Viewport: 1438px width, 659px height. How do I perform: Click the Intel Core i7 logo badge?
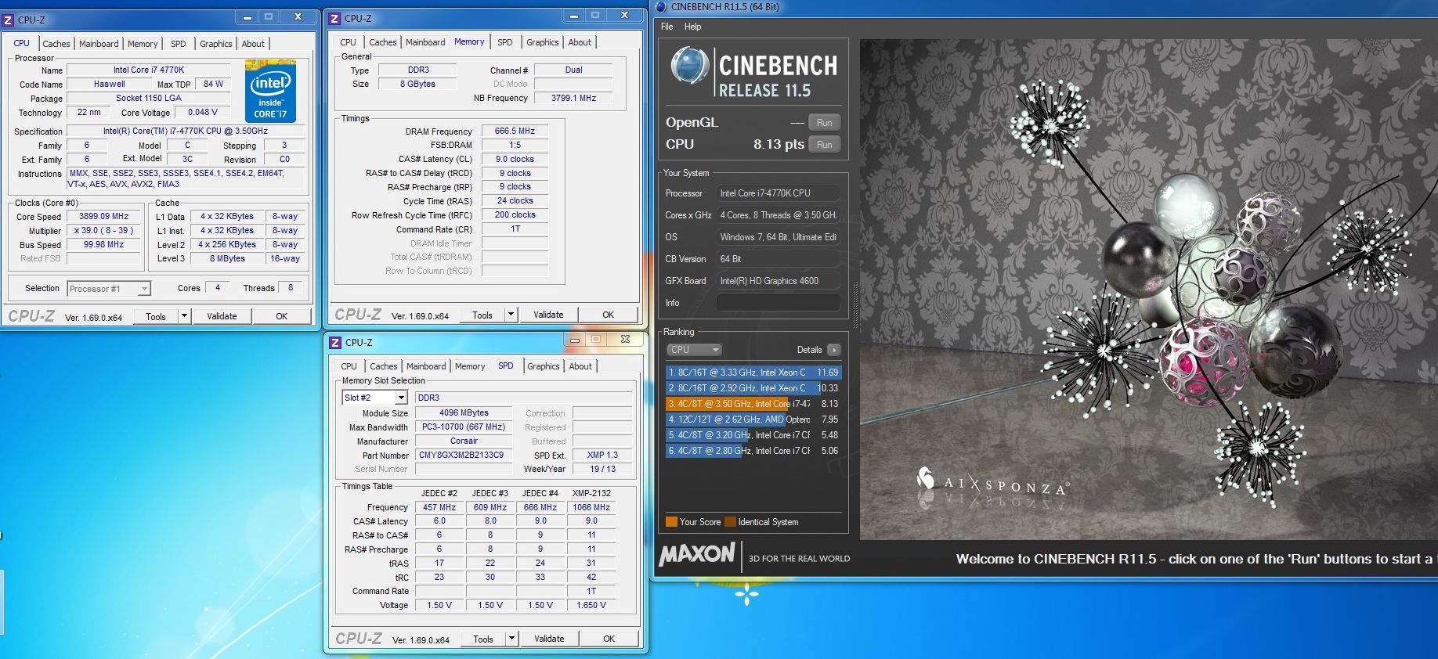270,92
